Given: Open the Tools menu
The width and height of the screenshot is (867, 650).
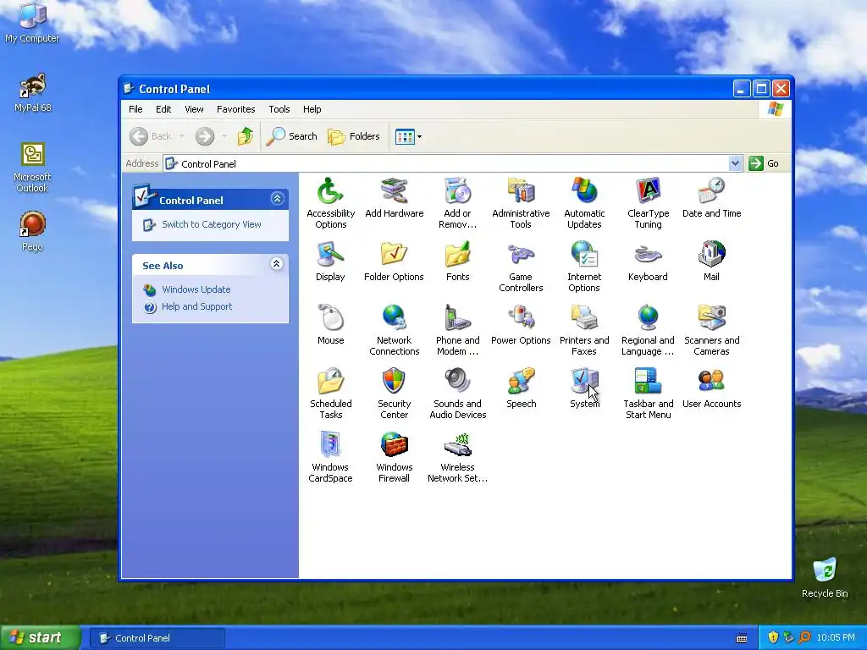Looking at the screenshot, I should coord(279,109).
